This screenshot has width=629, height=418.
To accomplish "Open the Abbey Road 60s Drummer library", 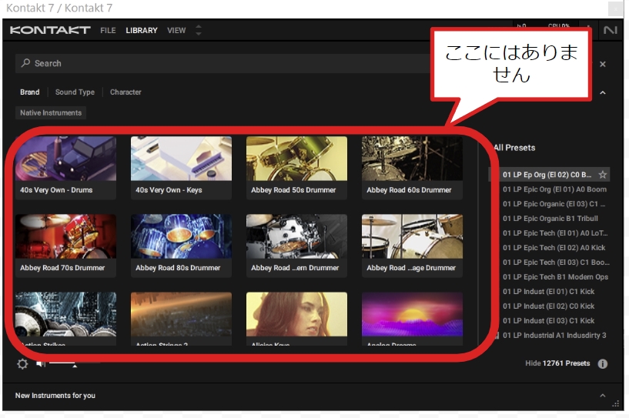I will 413,168.
